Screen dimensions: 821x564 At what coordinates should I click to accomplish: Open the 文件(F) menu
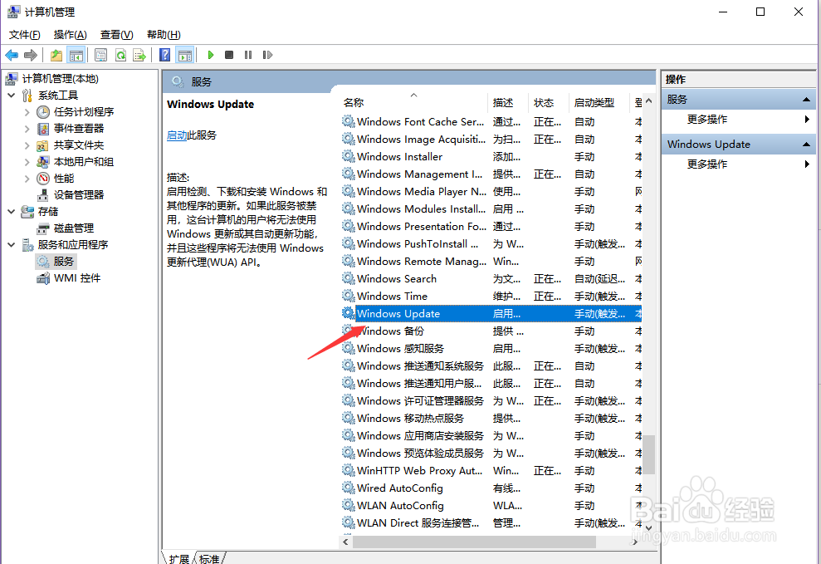[25, 35]
